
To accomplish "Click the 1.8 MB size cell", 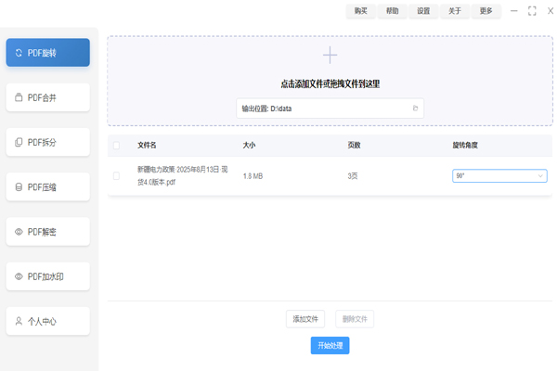I will (x=253, y=176).
